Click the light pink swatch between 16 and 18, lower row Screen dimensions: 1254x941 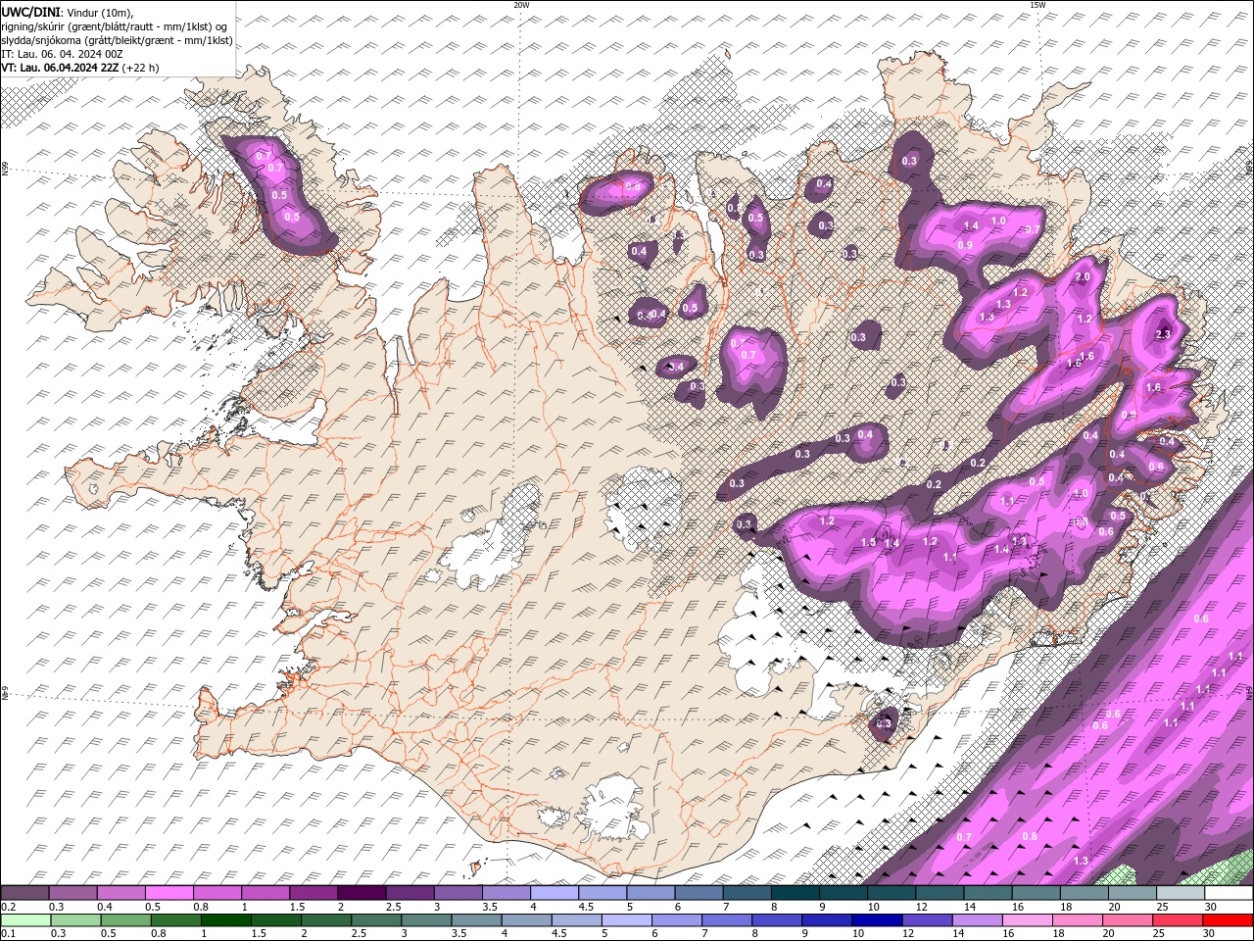1026,920
